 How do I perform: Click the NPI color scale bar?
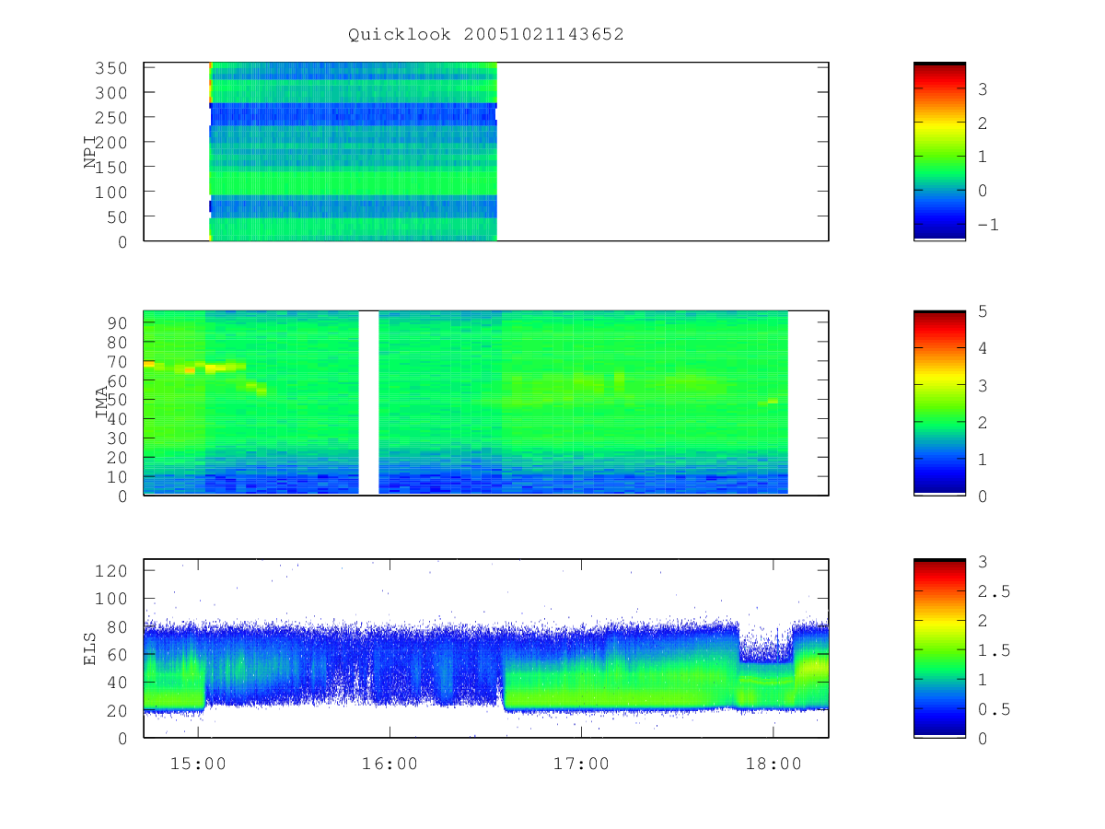click(x=939, y=151)
